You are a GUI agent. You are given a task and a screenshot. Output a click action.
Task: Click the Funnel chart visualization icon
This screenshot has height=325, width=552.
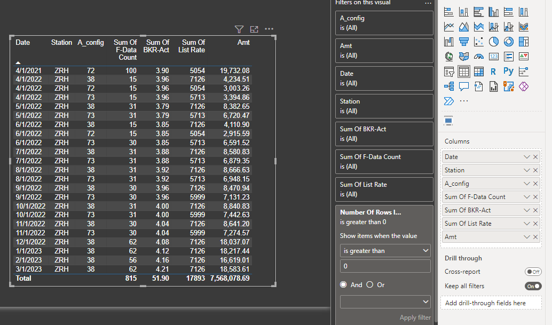coord(464,42)
